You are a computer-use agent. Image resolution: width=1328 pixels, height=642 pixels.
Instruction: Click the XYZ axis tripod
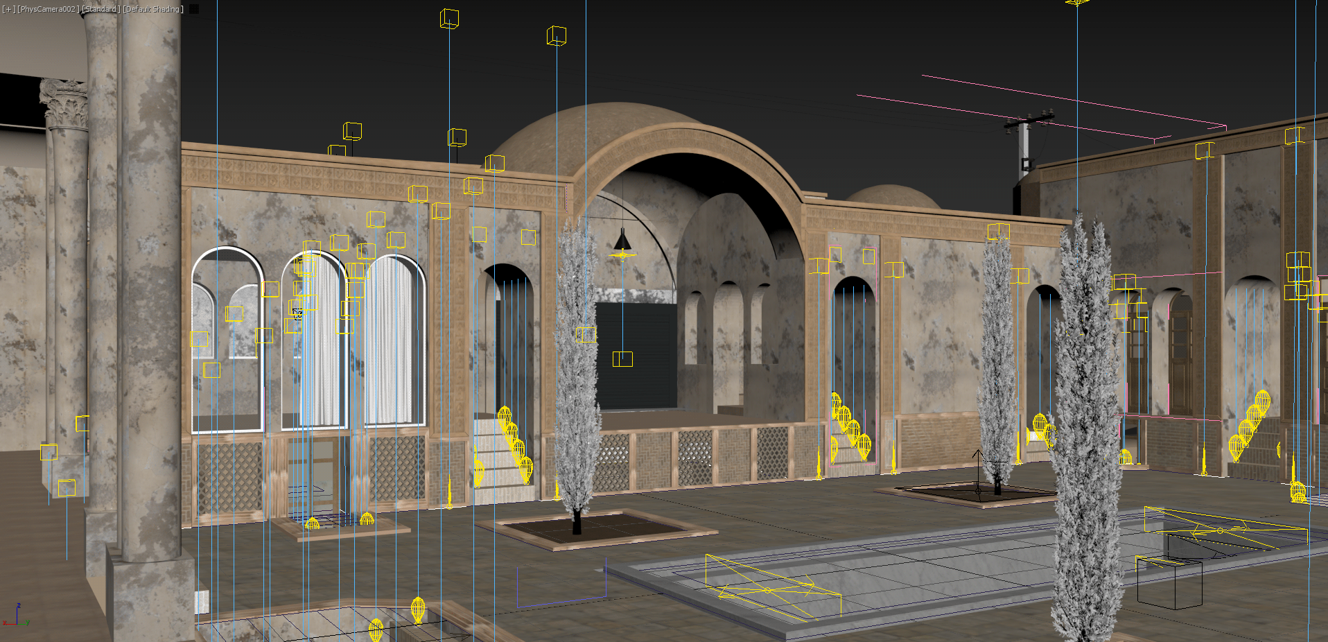[x=17, y=616]
